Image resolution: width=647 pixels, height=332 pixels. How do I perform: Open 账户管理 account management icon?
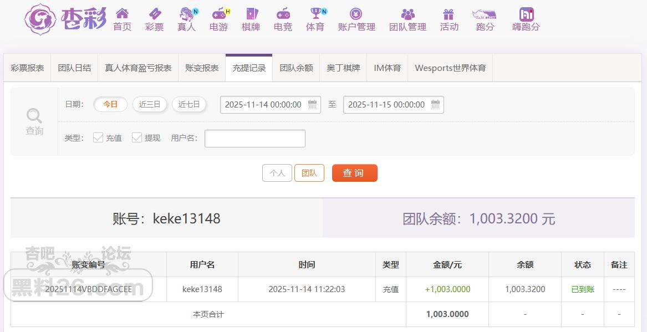[356, 14]
